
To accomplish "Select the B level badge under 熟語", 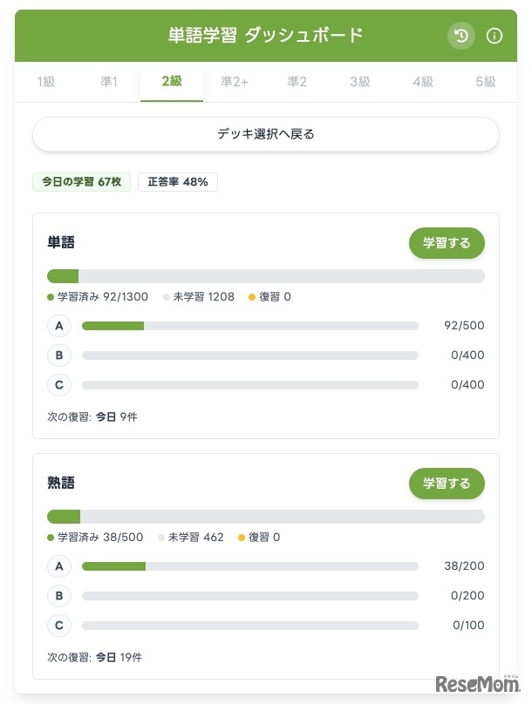I will [x=59, y=596].
